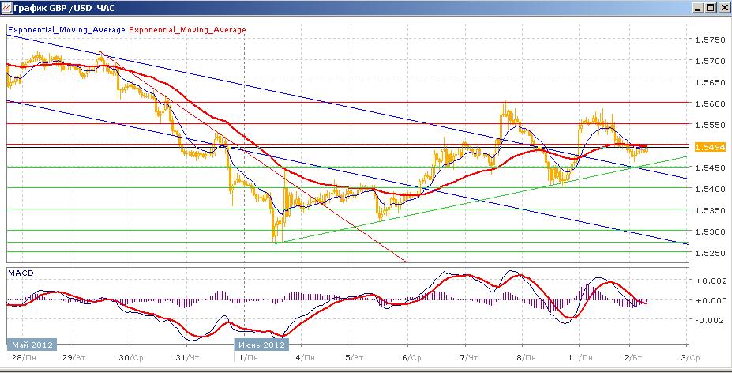Click the 30/Ср date label

coord(131,357)
